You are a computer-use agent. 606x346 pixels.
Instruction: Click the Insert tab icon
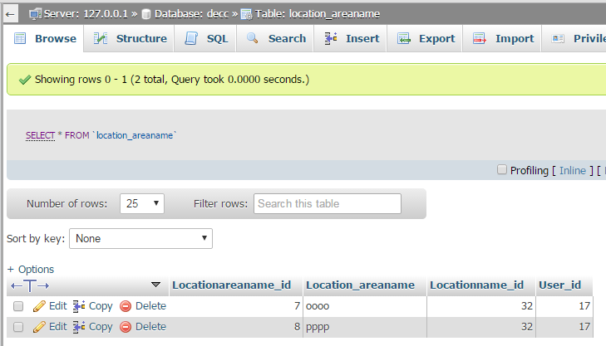(331, 38)
